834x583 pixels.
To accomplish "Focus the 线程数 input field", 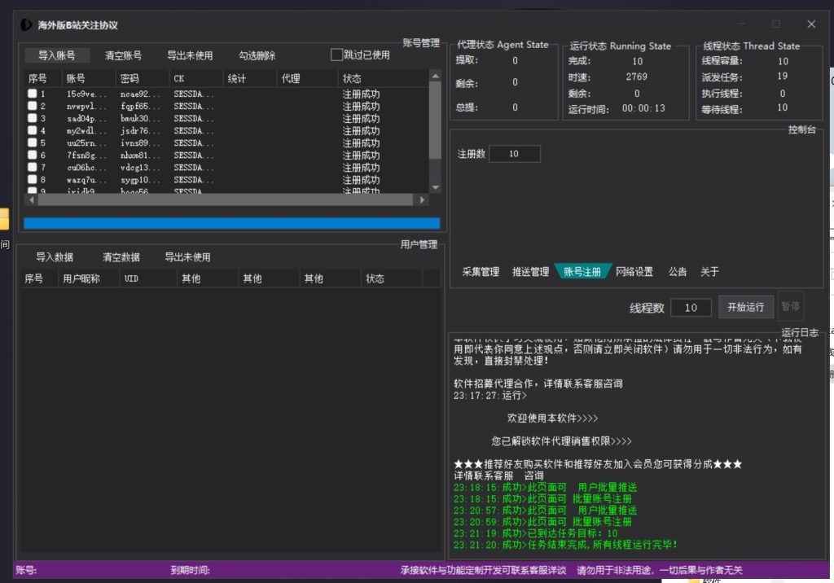I will [x=691, y=308].
